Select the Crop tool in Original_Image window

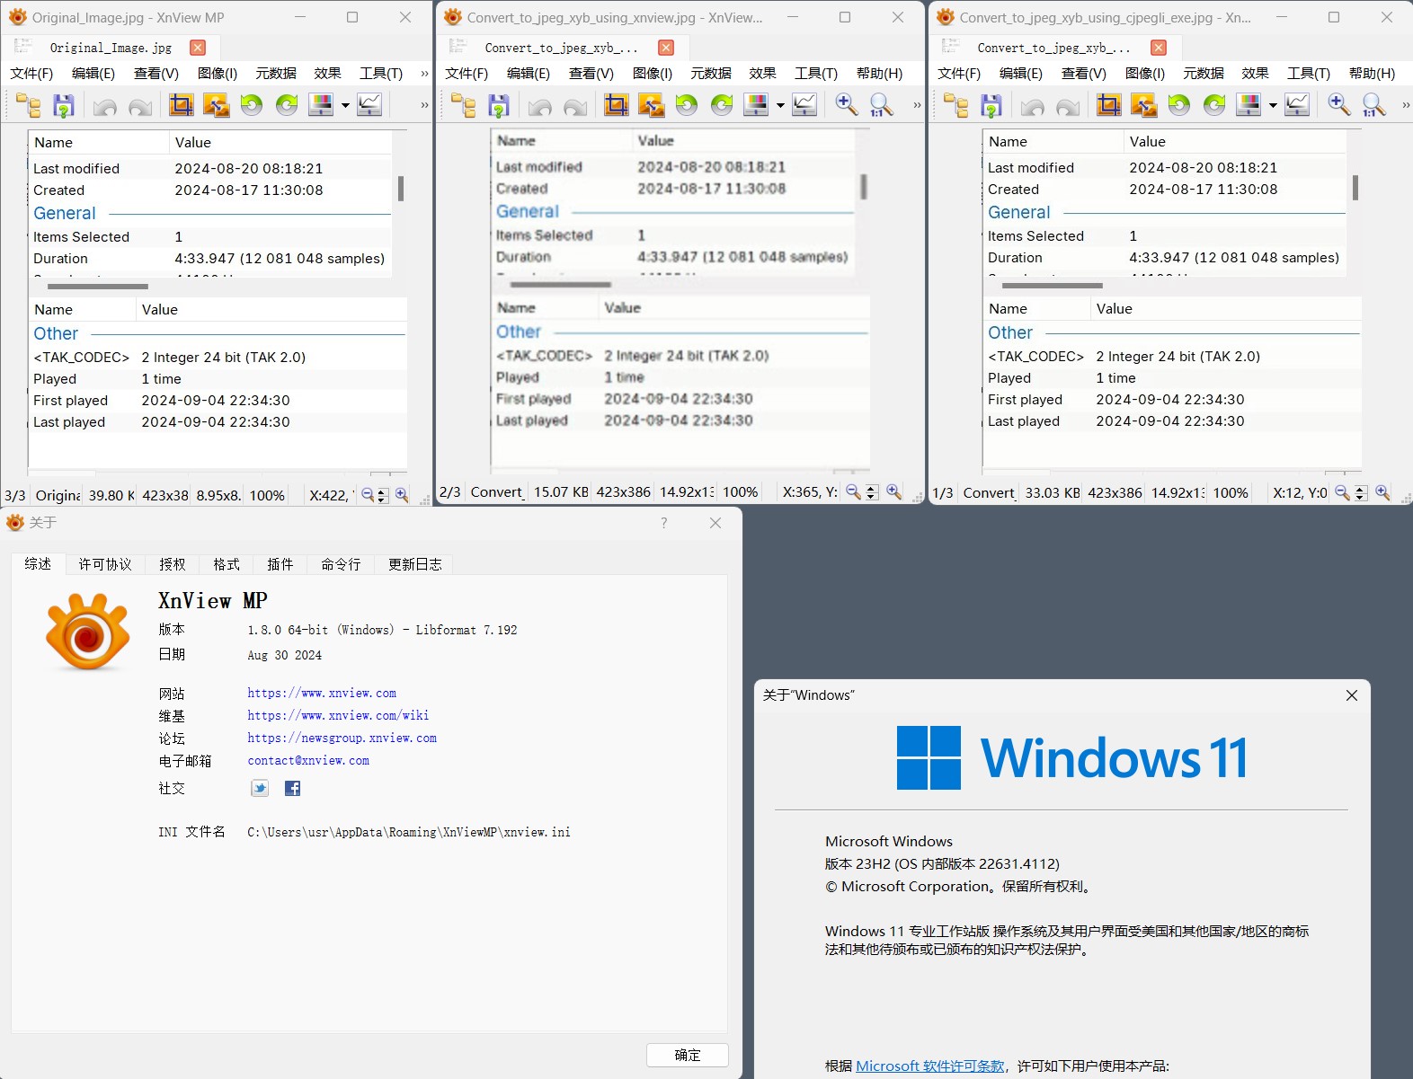tap(182, 105)
